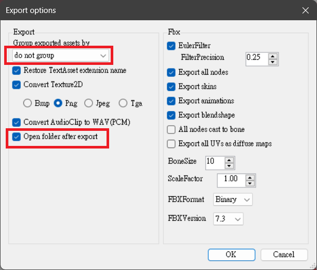Select the Jpeg image format

(88, 103)
